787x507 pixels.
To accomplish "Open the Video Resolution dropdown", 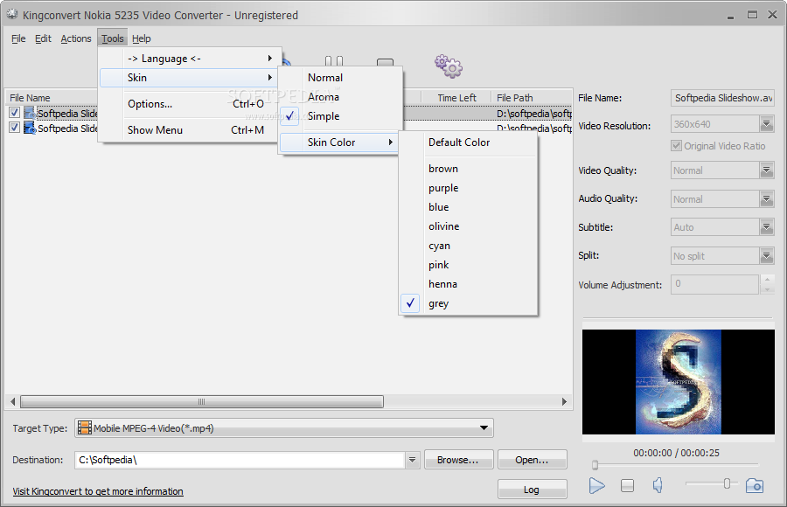I will tap(766, 124).
